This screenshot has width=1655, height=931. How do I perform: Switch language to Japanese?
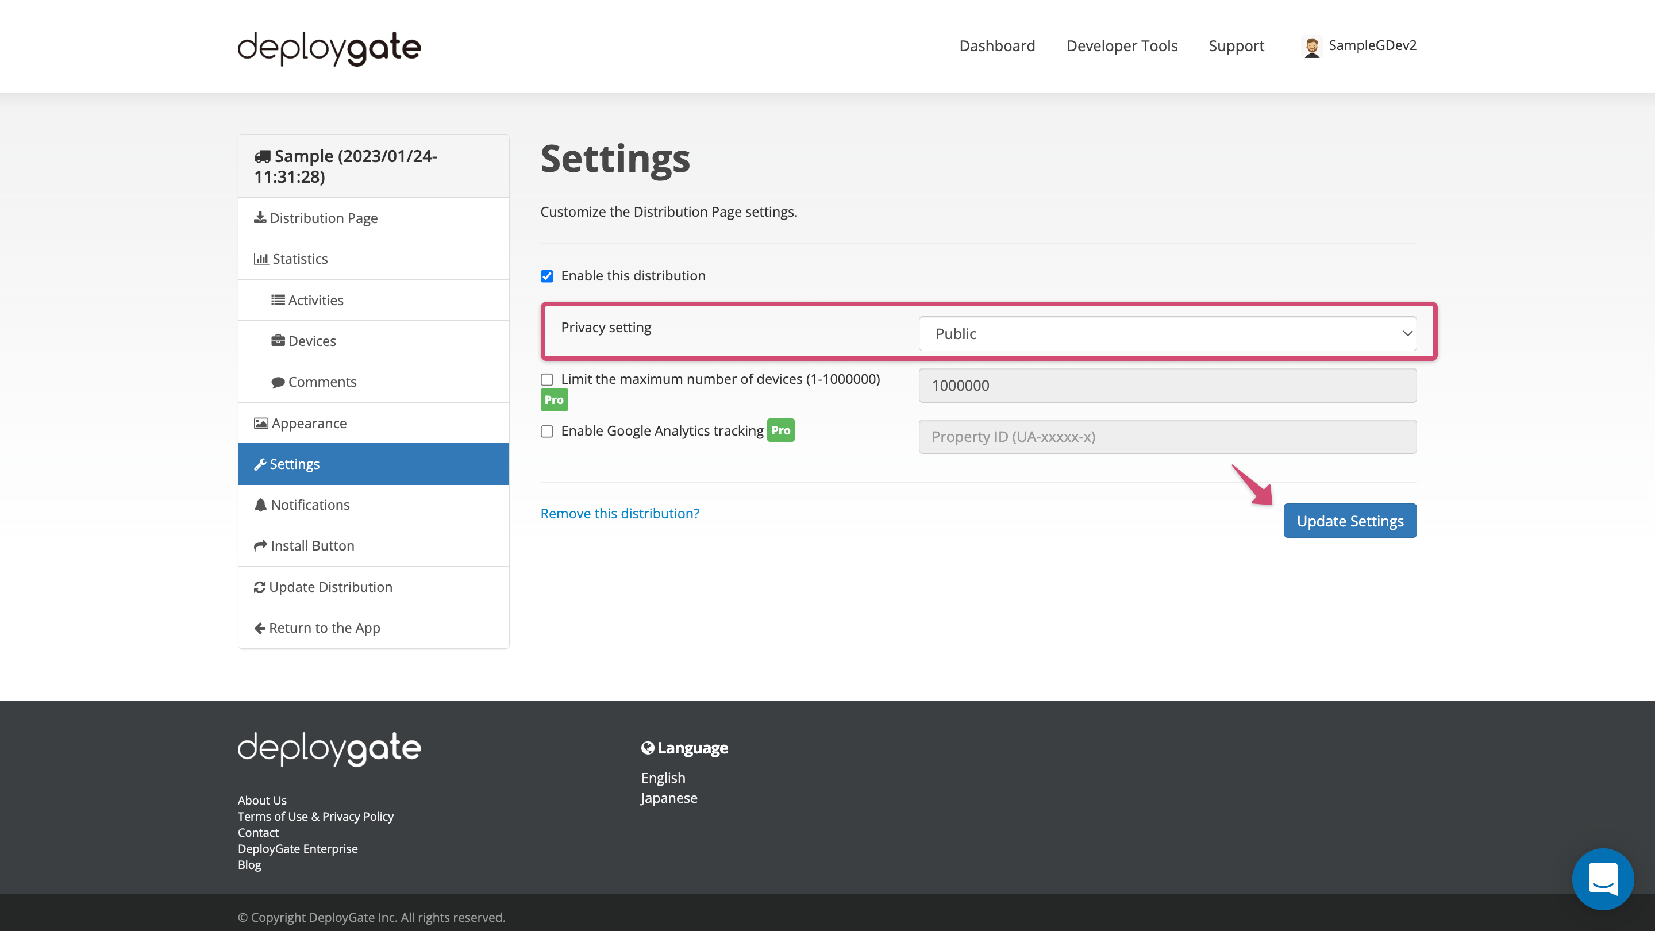[x=669, y=797]
